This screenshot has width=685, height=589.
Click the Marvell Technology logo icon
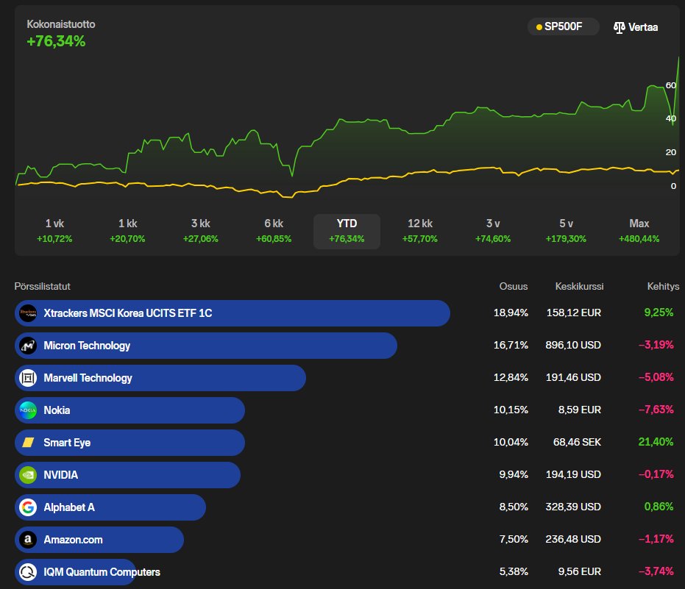pyautogui.click(x=28, y=378)
